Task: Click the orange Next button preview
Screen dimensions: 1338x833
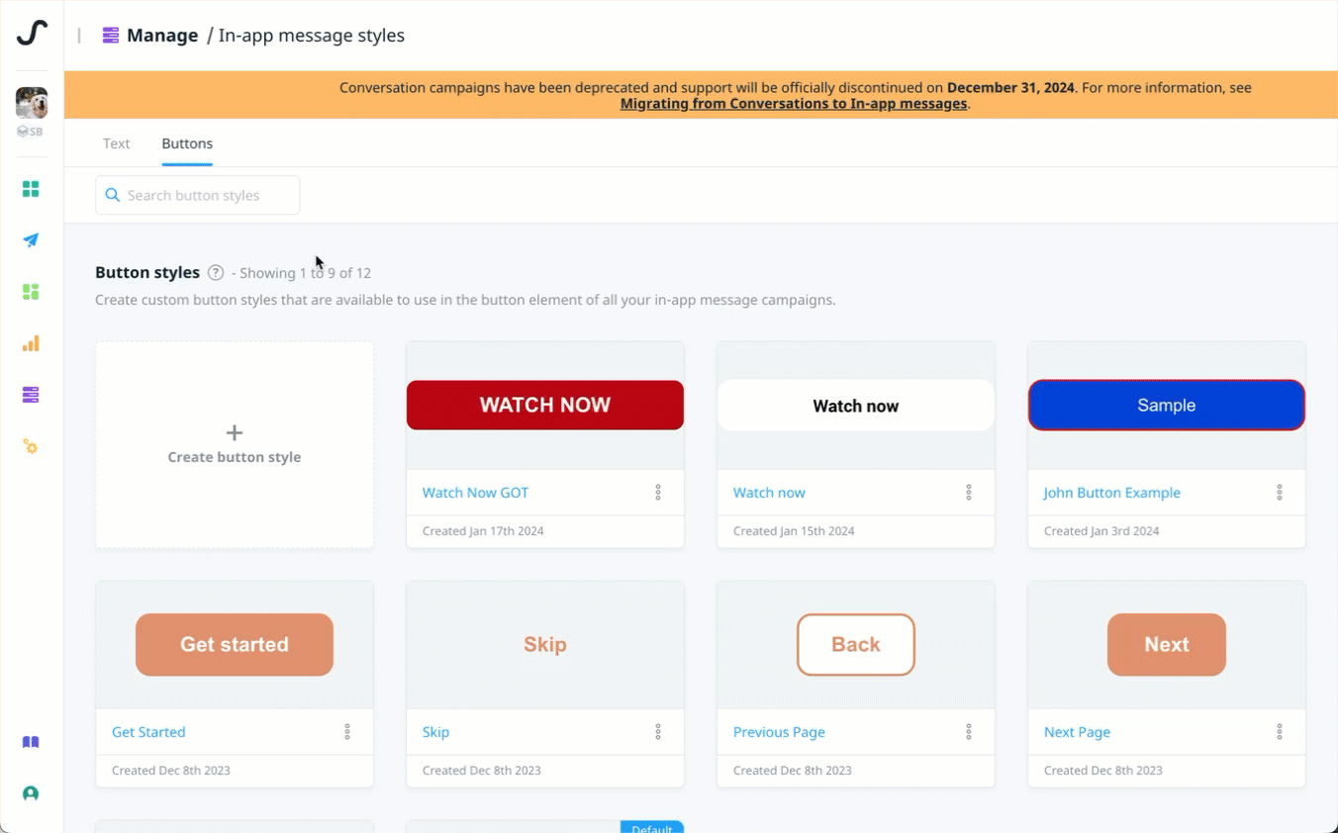Action: click(x=1167, y=644)
